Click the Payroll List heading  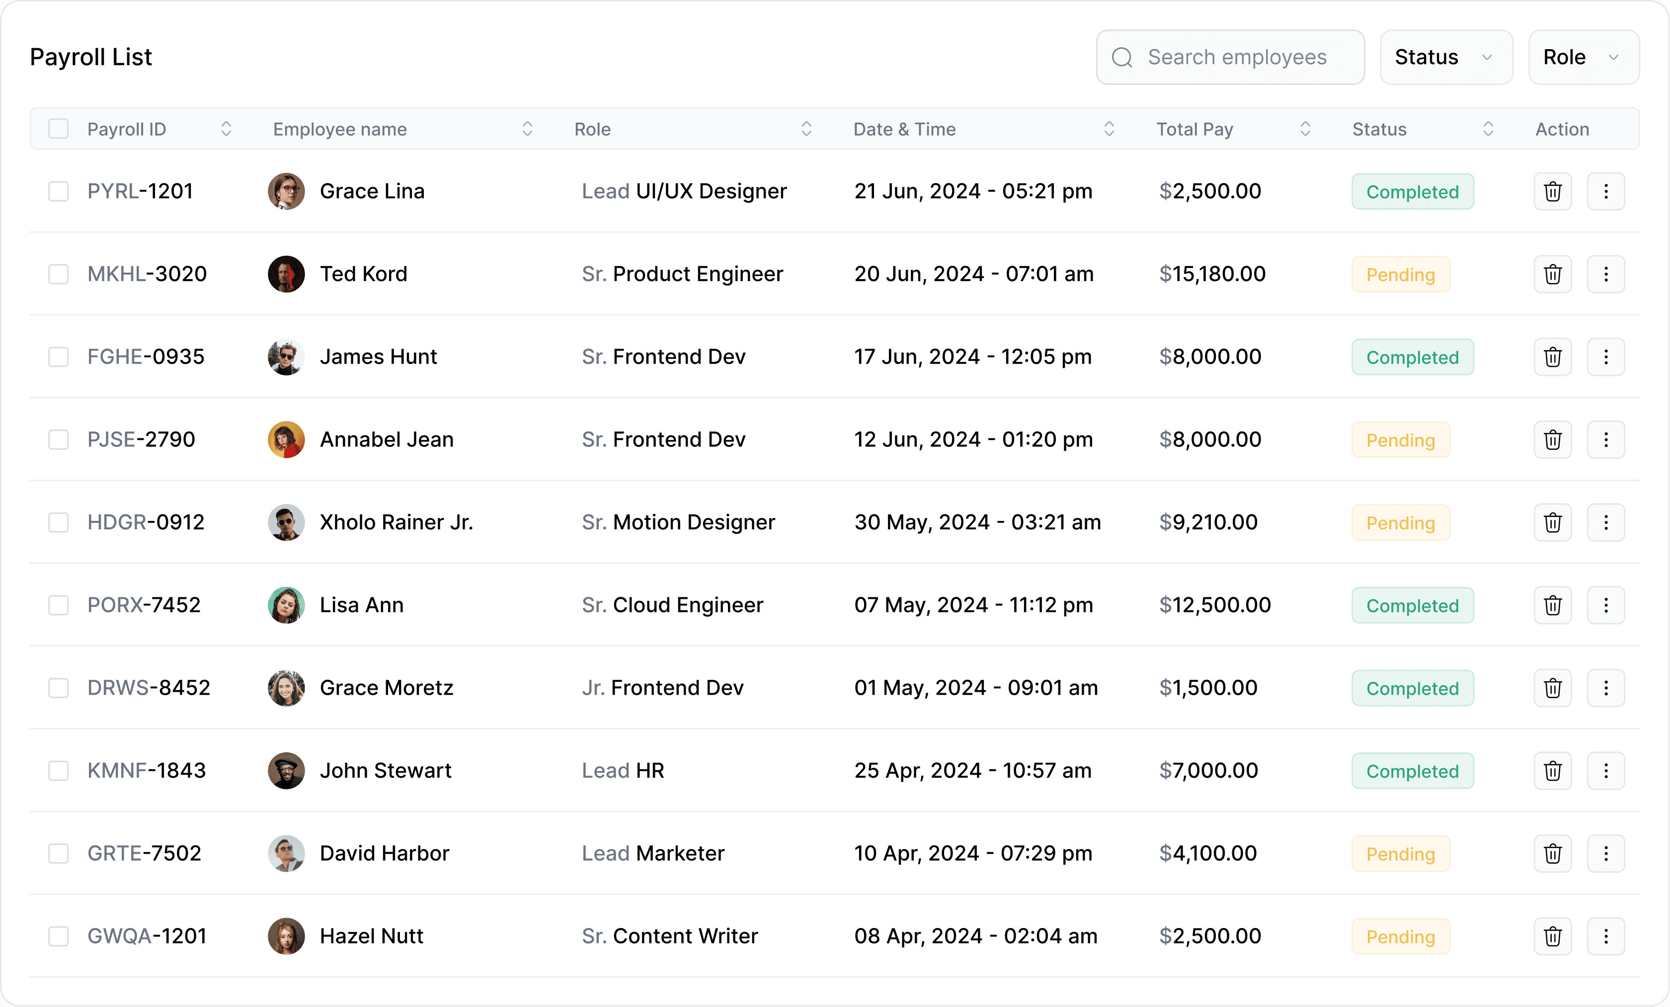pyautogui.click(x=93, y=56)
